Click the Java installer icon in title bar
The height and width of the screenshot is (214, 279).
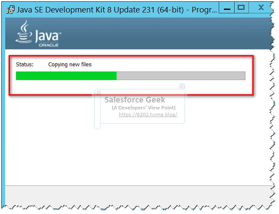[10, 10]
